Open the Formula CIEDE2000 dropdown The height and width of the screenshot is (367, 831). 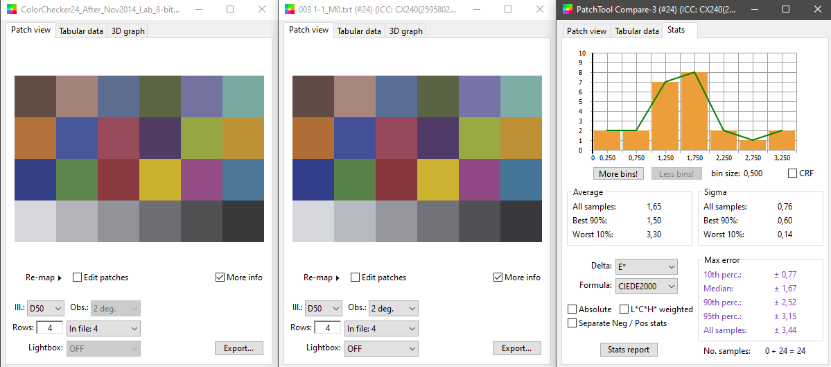pyautogui.click(x=646, y=286)
